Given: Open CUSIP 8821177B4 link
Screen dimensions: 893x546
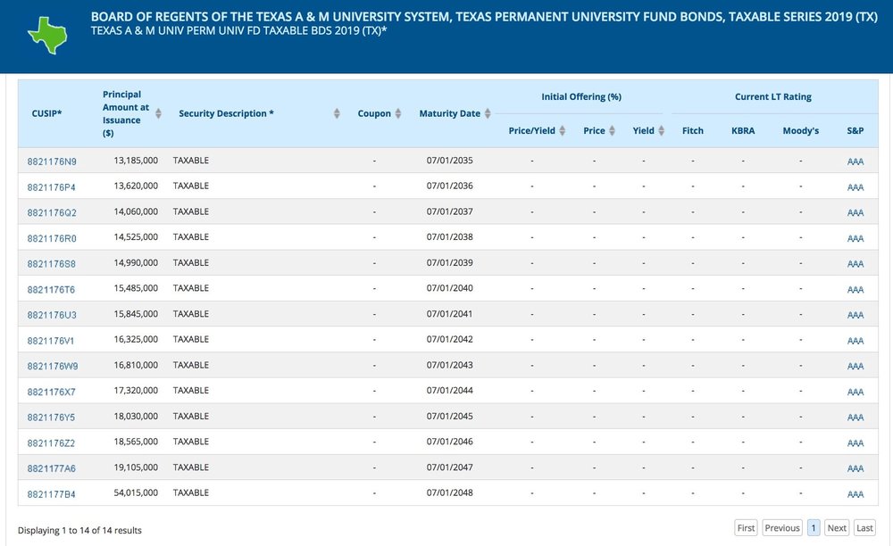Looking at the screenshot, I should [52, 493].
